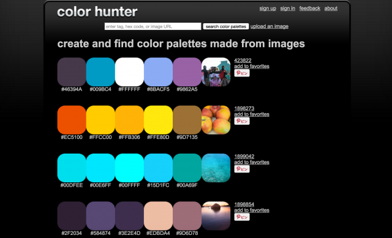Click the #FFE80D hex code label

tap(158, 137)
